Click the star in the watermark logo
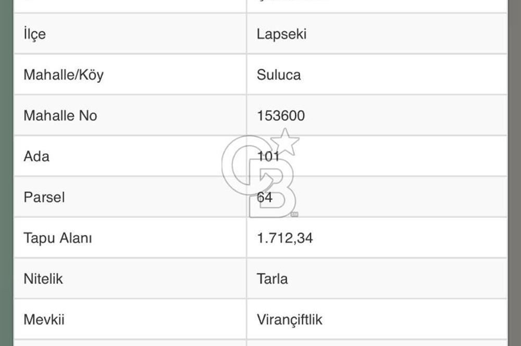This screenshot has width=521, height=346. [285, 142]
